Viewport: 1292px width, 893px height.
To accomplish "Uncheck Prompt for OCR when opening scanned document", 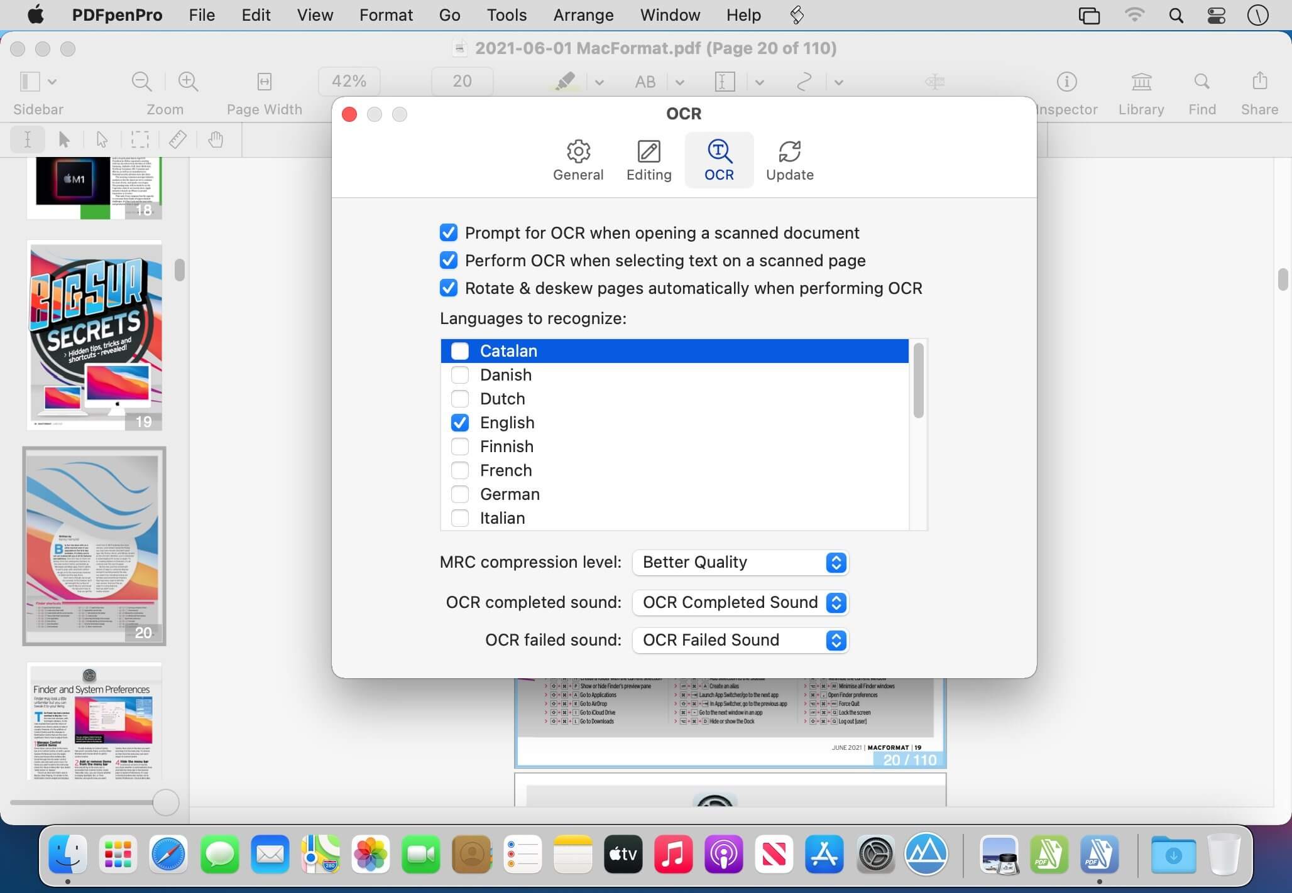I will pos(449,233).
